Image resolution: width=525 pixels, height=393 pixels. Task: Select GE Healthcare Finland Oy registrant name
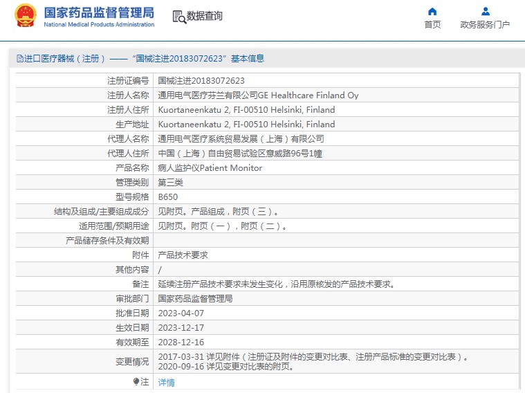pos(258,95)
